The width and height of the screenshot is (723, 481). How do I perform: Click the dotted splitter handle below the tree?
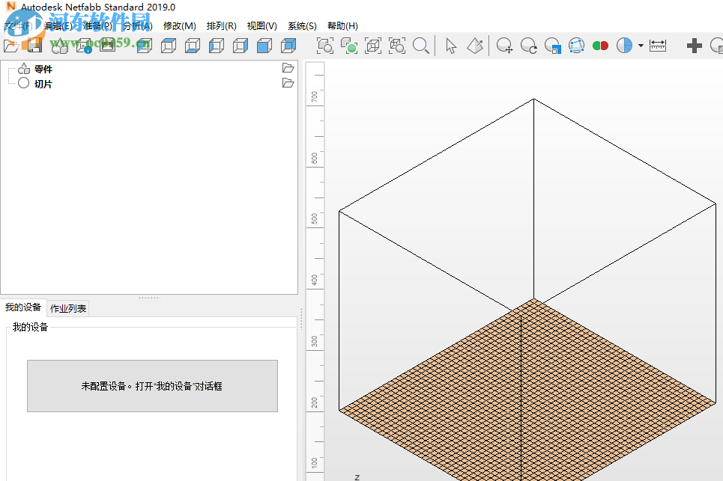[x=148, y=296]
